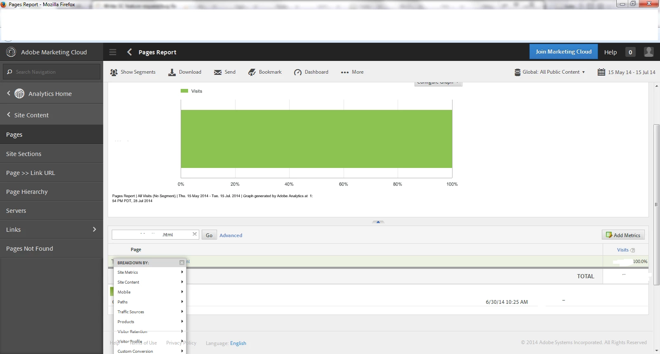This screenshot has height=354, width=660.
Task: Click the Bookmark toolbar item
Action: coord(265,72)
